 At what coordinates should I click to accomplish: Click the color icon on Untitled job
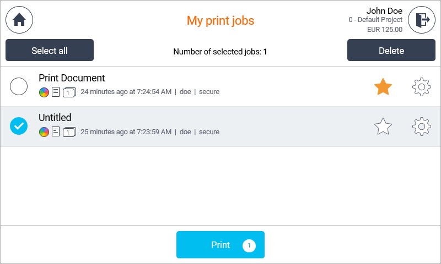(x=44, y=132)
